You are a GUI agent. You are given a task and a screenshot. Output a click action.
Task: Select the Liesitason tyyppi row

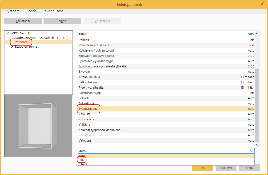coord(90,93)
